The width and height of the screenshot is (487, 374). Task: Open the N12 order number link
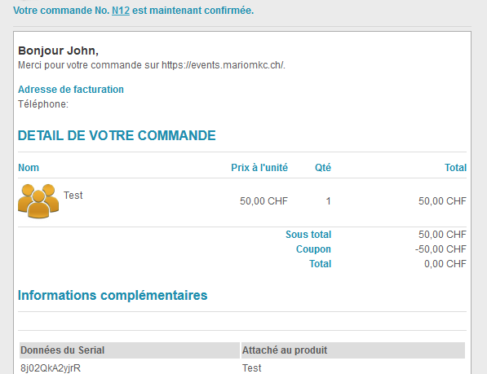[121, 11]
